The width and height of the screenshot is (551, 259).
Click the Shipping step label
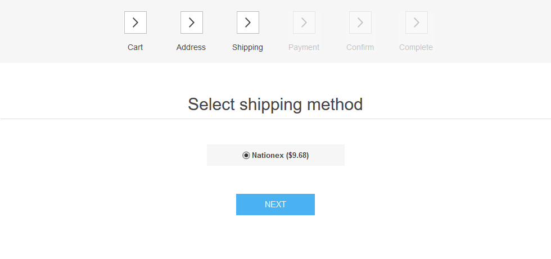[x=248, y=47]
